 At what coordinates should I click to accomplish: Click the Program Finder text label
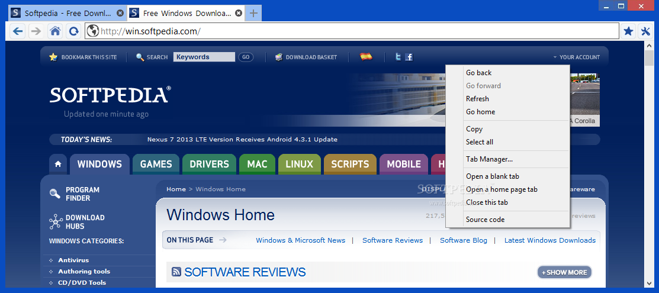(83, 194)
